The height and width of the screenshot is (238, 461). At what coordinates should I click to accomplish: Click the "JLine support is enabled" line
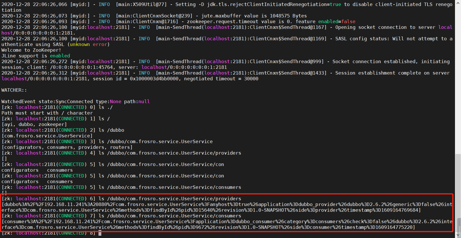36,56
